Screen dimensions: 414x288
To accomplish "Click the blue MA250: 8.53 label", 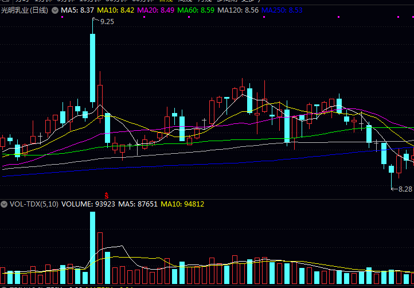I will click(x=282, y=10).
